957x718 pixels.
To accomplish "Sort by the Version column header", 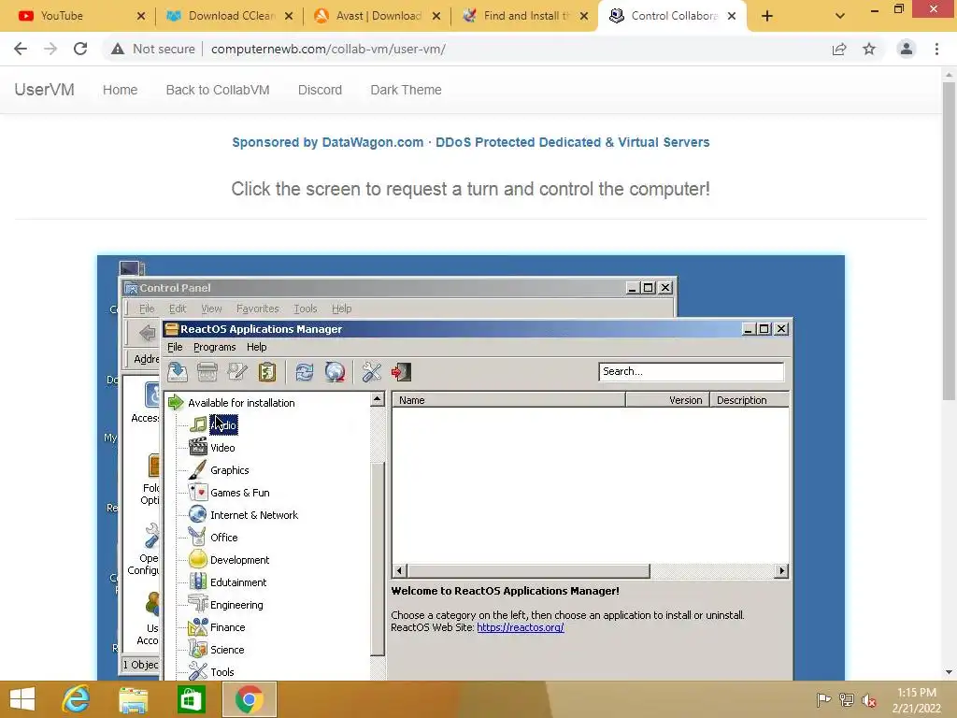I will coord(667,400).
